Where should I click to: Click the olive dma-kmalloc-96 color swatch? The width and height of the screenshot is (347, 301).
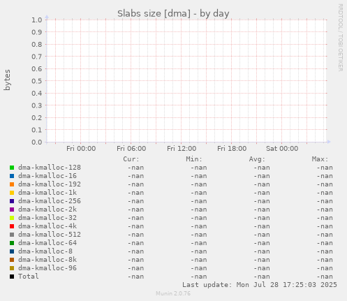pyautogui.click(x=12, y=268)
